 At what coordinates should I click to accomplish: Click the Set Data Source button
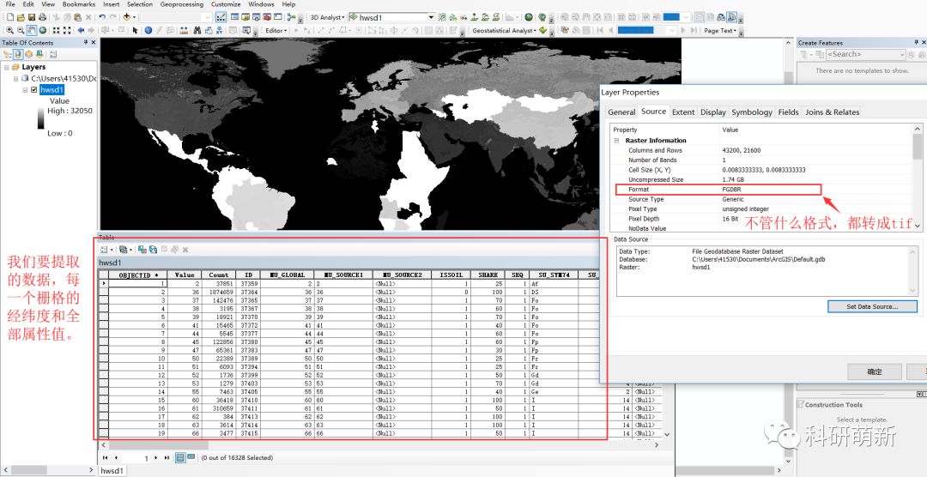pyautogui.click(x=872, y=306)
